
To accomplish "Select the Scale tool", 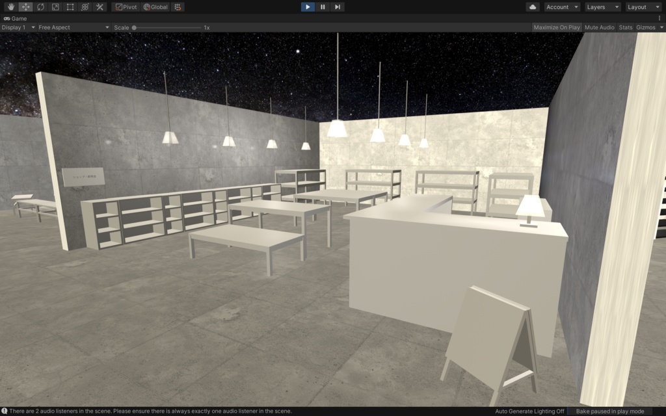I will tap(54, 6).
